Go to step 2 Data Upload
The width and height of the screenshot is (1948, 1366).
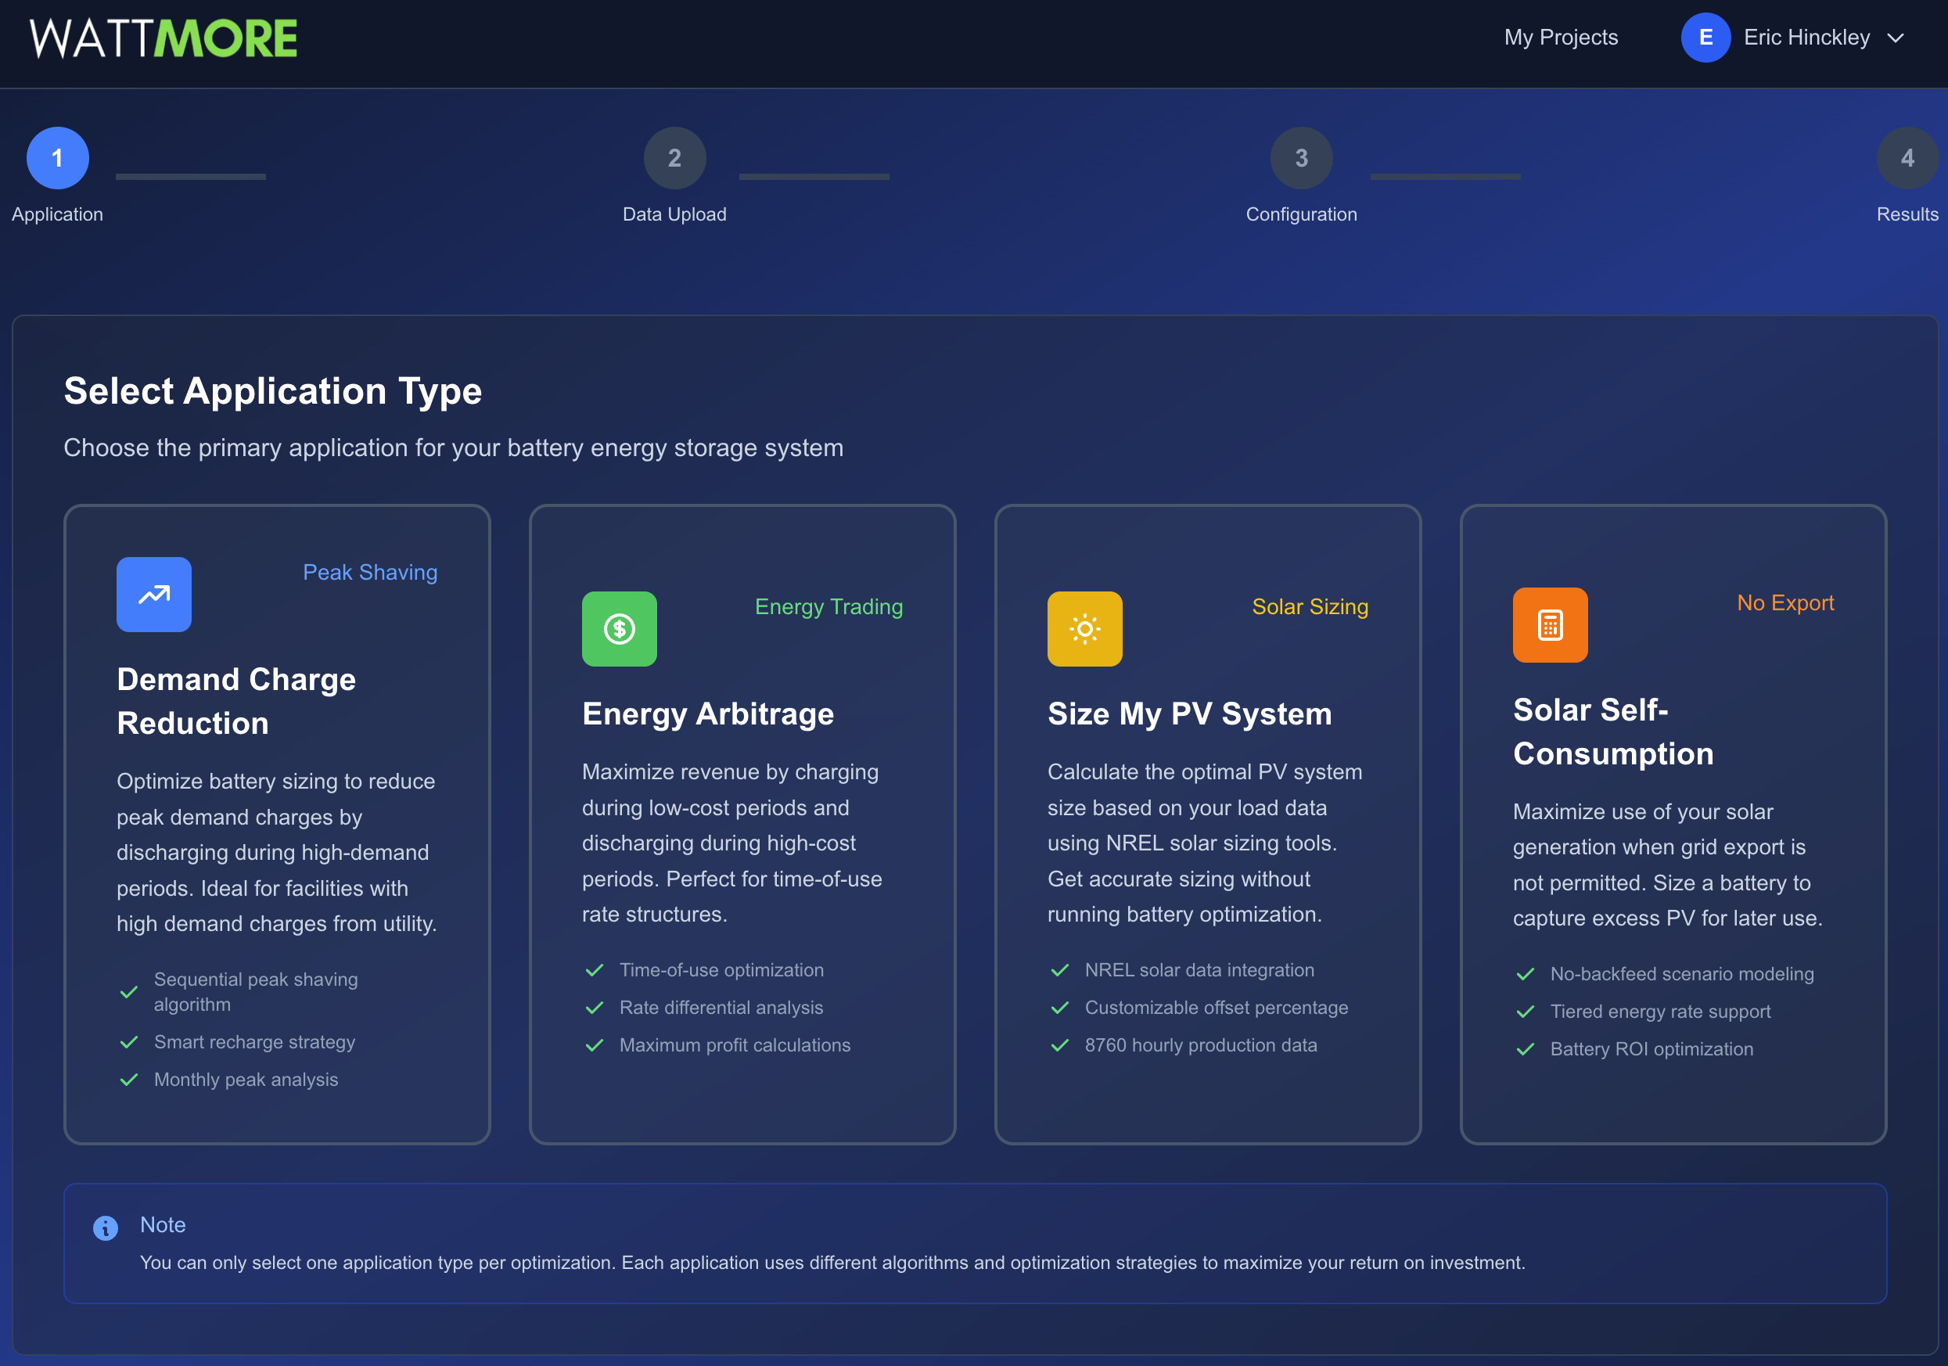pyautogui.click(x=674, y=158)
